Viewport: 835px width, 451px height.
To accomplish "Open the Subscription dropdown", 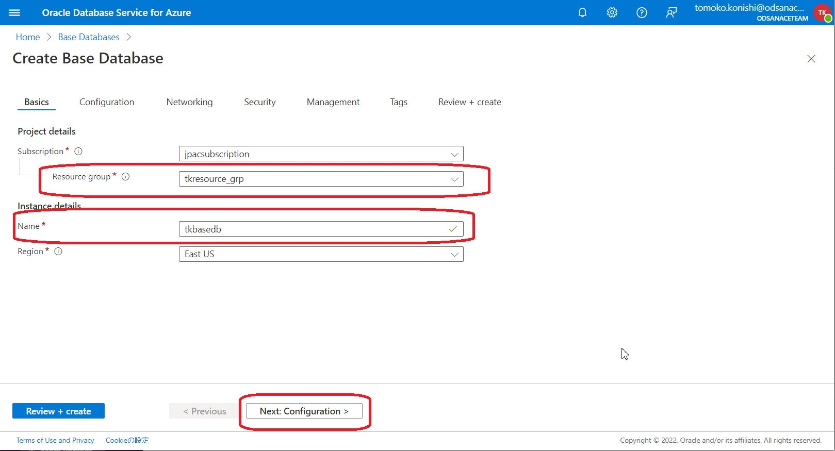I will [x=321, y=154].
